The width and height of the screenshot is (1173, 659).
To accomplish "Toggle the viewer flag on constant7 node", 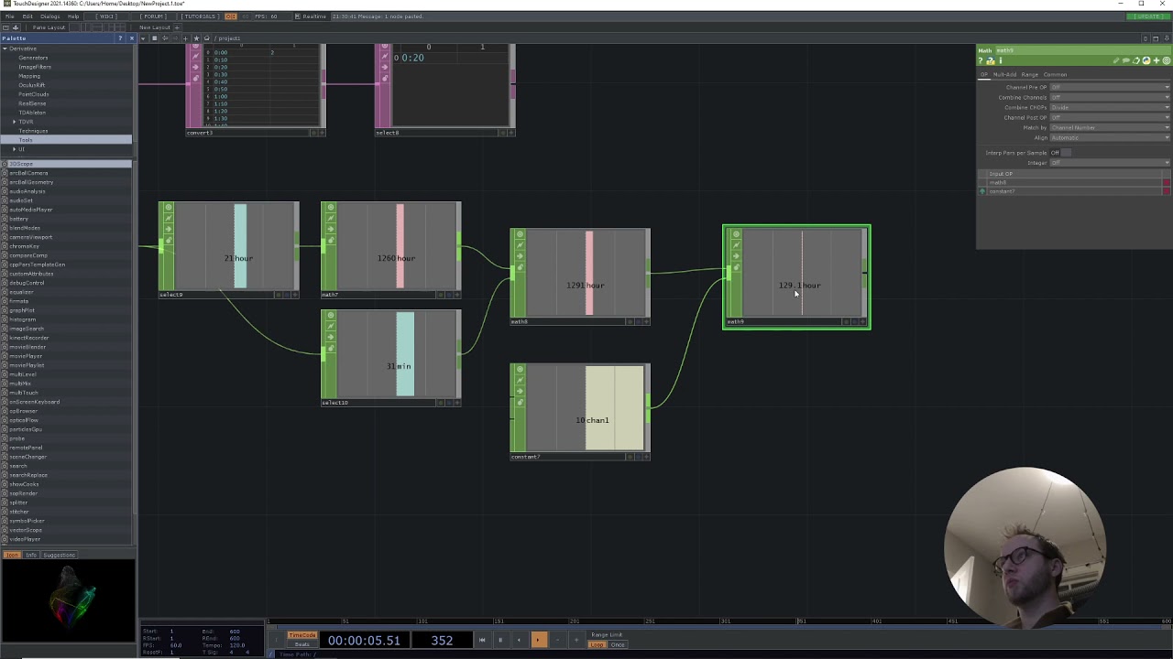I will [x=520, y=370].
